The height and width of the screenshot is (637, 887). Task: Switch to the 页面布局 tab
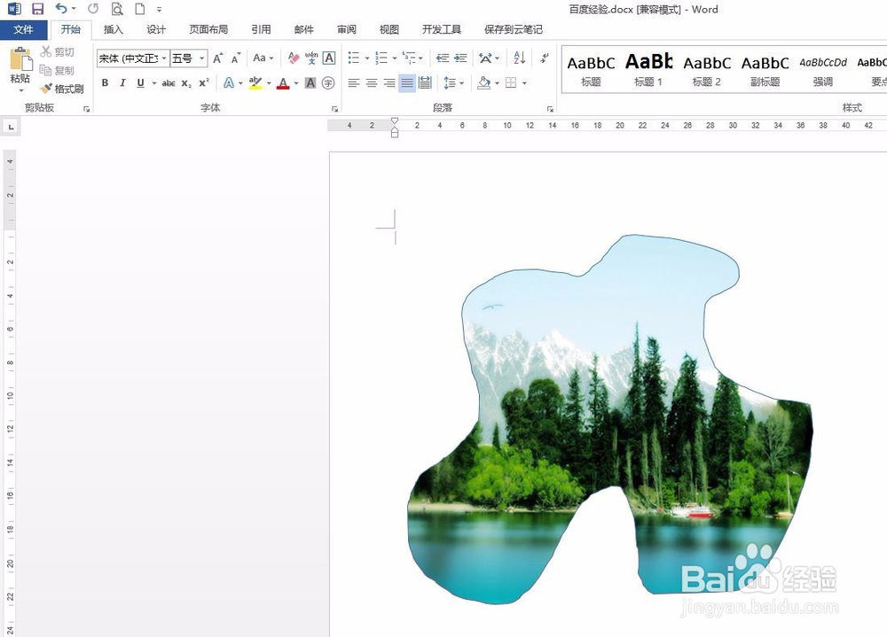point(208,29)
